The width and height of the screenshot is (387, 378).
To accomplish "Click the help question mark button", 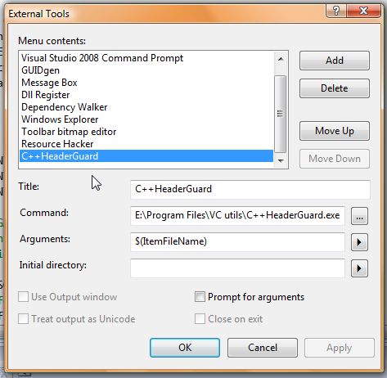I will coord(336,11).
